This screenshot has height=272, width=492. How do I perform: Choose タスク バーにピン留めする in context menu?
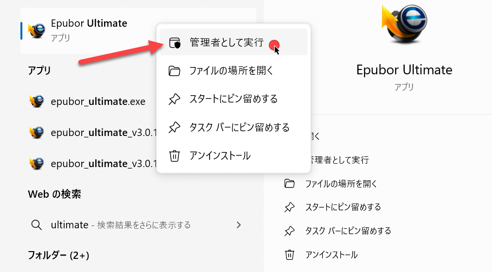(233, 128)
